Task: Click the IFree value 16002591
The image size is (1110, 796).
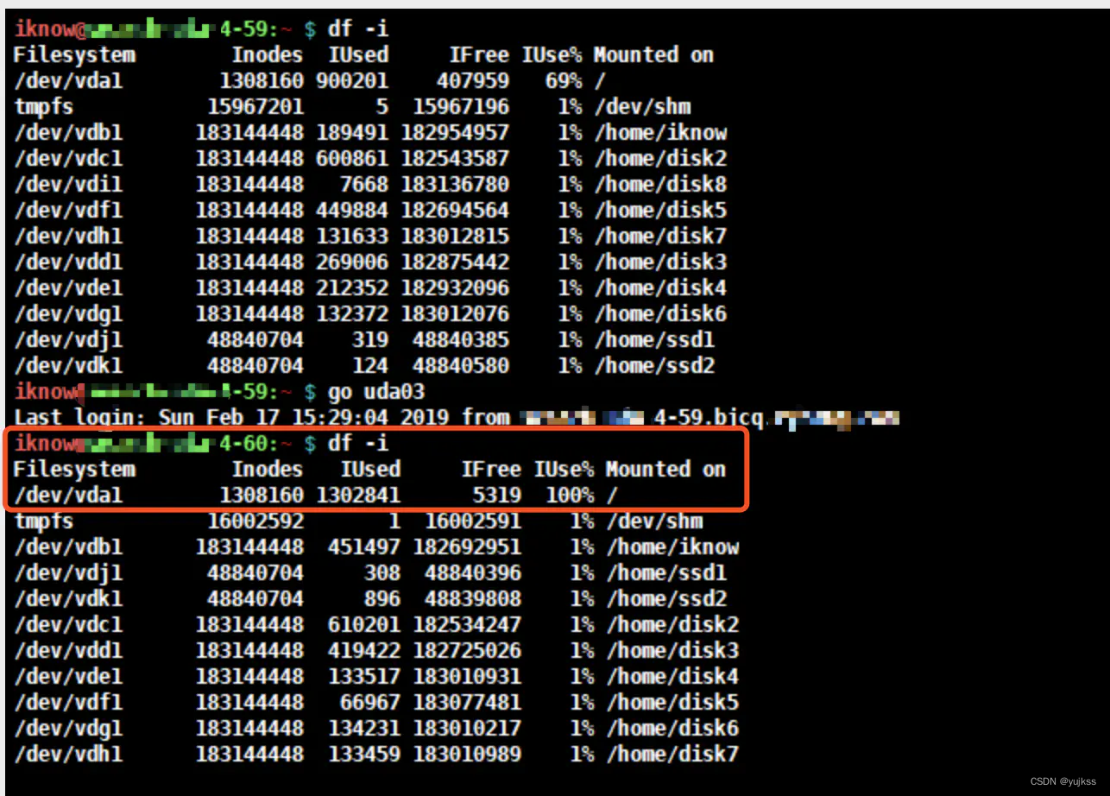Action: 473,521
